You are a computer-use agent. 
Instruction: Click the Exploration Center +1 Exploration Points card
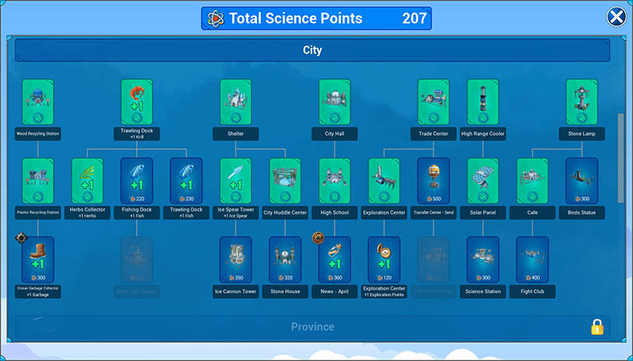384,259
